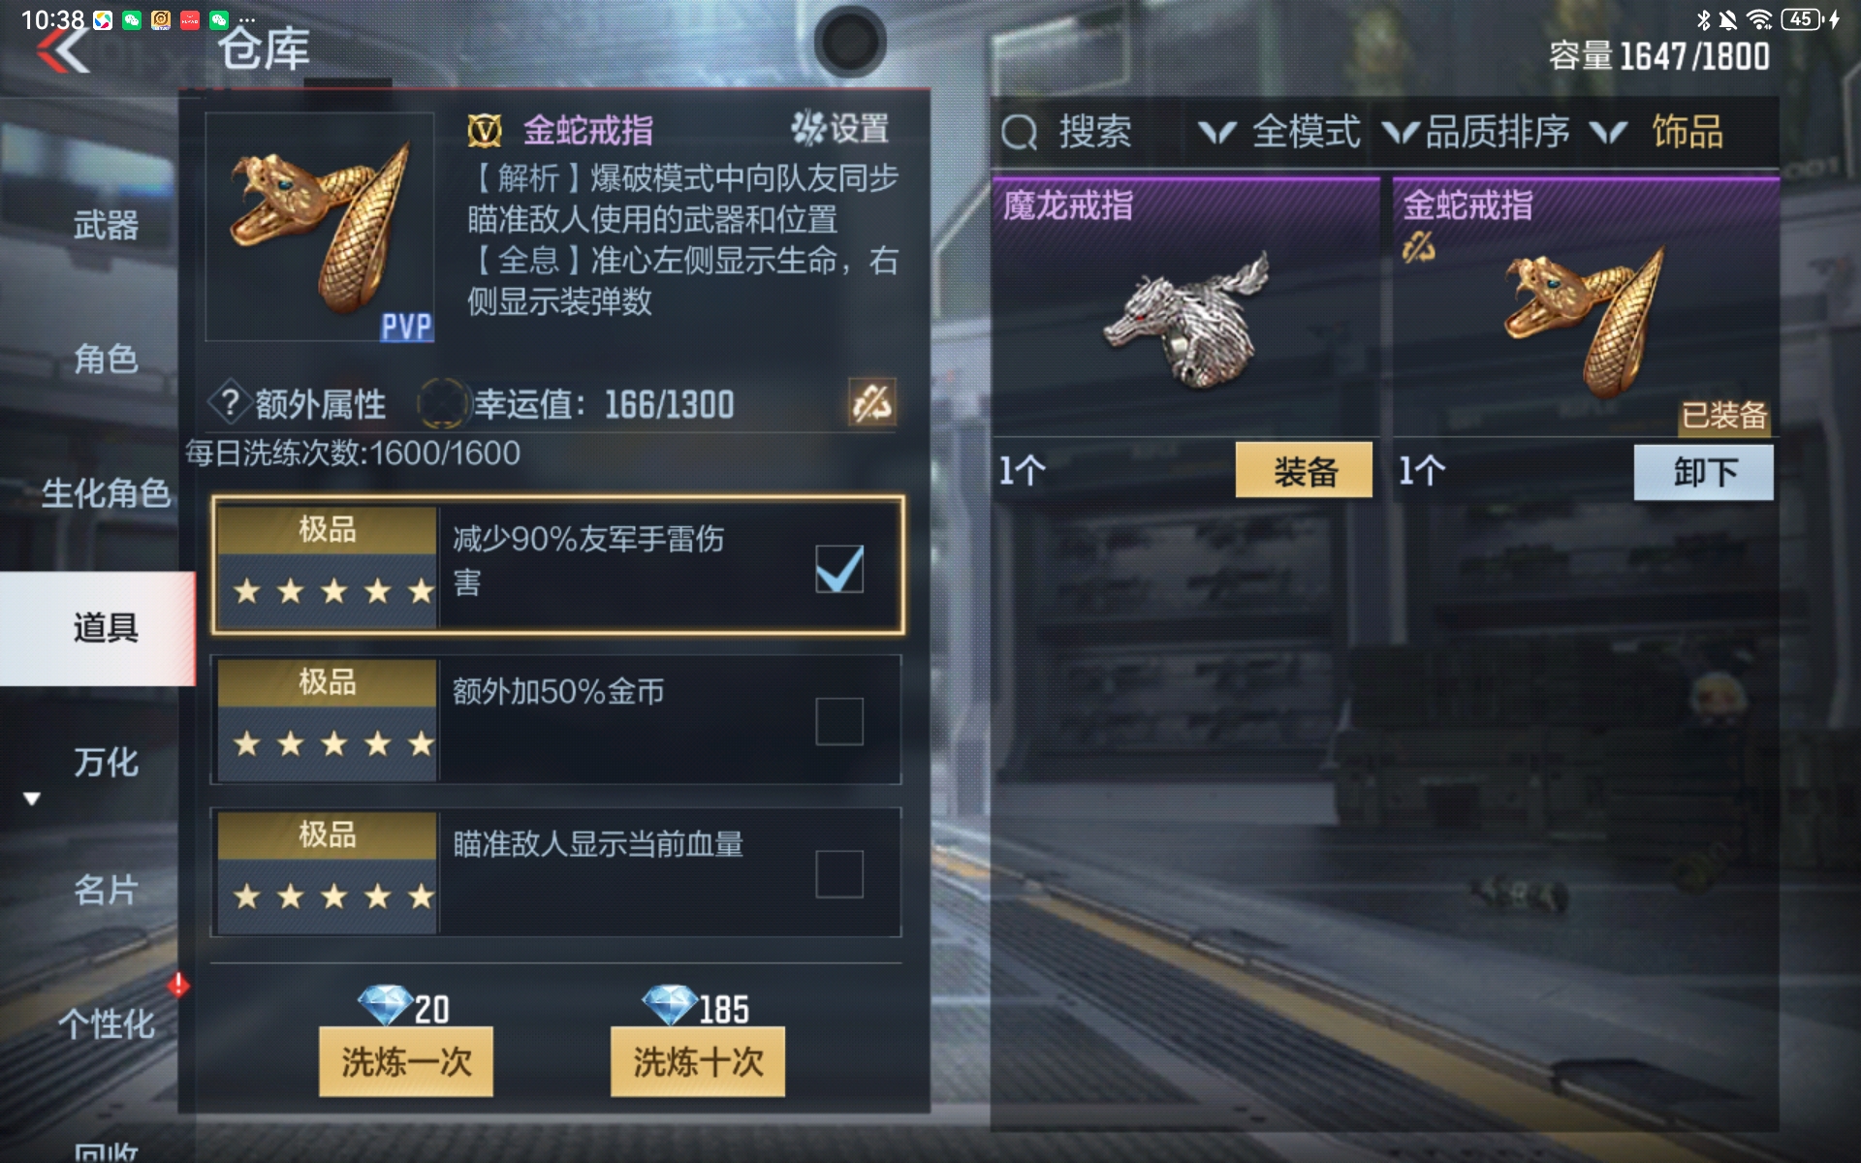Tap the small sidebar down-arrow under 万化
The height and width of the screenshot is (1163, 1861).
click(x=32, y=800)
